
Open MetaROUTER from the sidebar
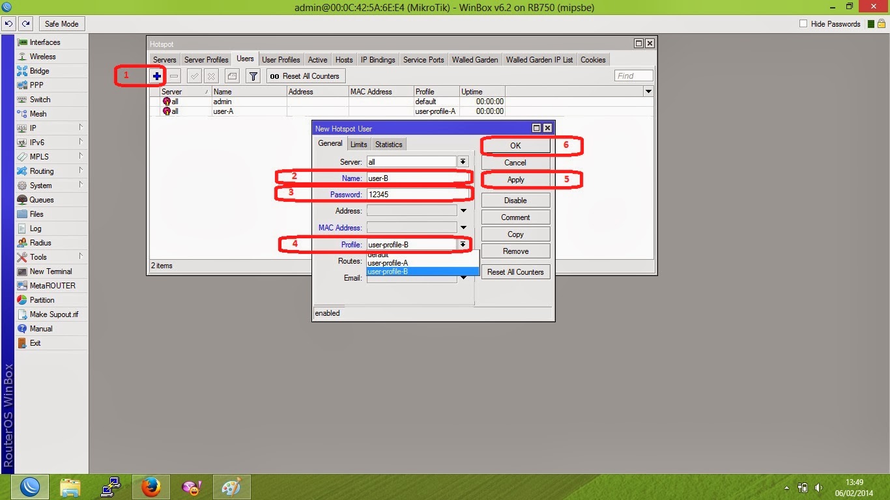(52, 286)
